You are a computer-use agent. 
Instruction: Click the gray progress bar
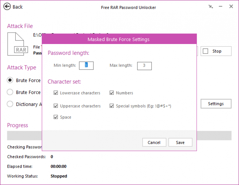coord(24,136)
